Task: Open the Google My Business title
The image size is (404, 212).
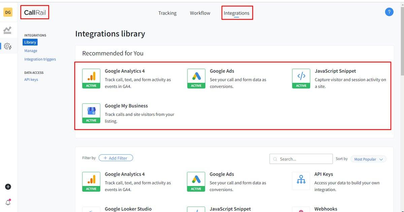Action: [126, 106]
